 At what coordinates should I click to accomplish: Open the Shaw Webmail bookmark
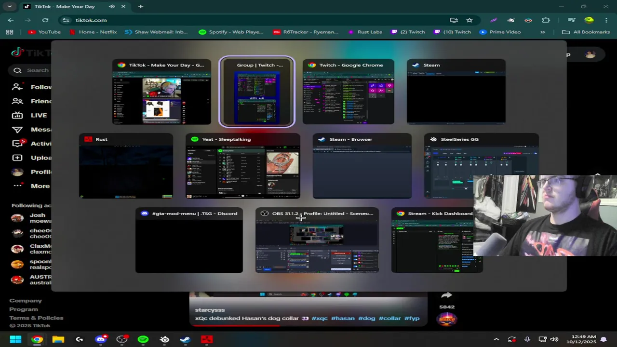pos(156,32)
